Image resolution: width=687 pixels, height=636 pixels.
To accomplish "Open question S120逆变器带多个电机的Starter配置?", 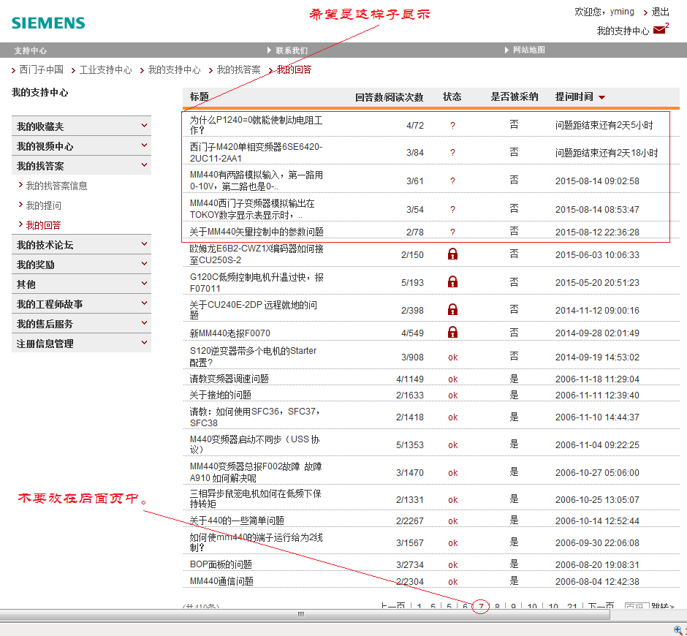I will (x=253, y=357).
